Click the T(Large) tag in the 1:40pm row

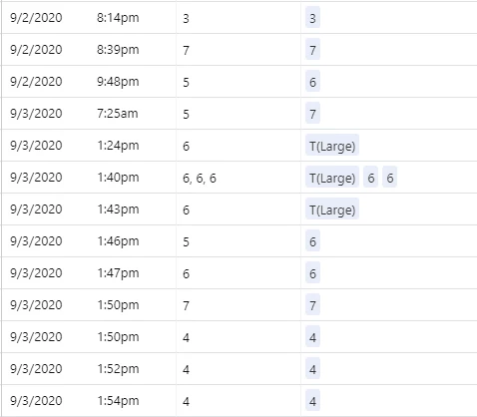tap(332, 177)
